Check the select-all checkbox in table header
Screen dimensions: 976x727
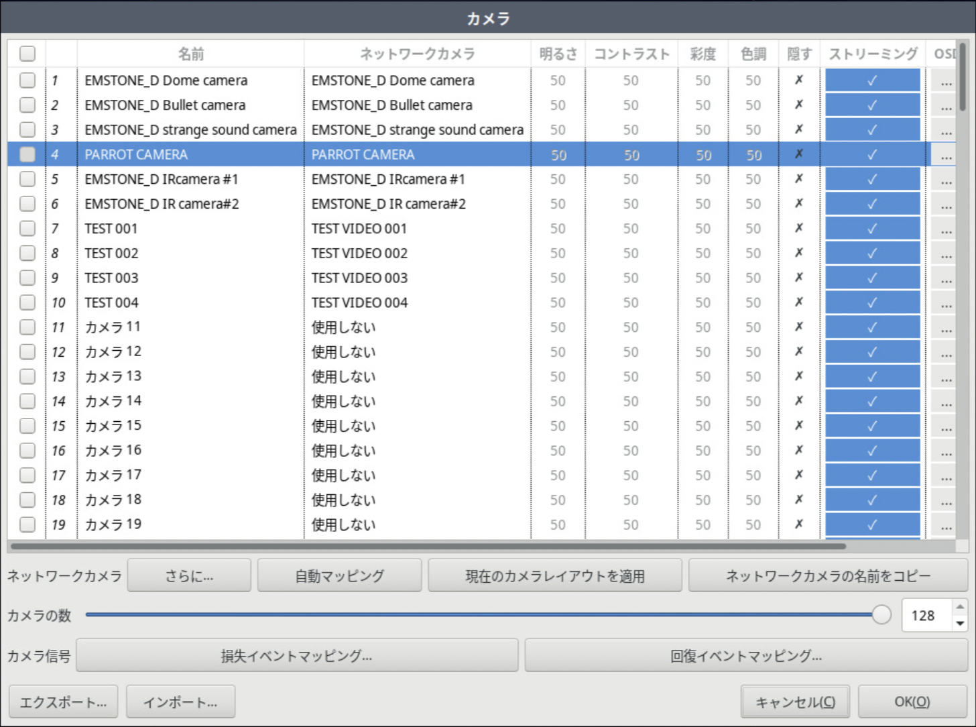point(27,54)
